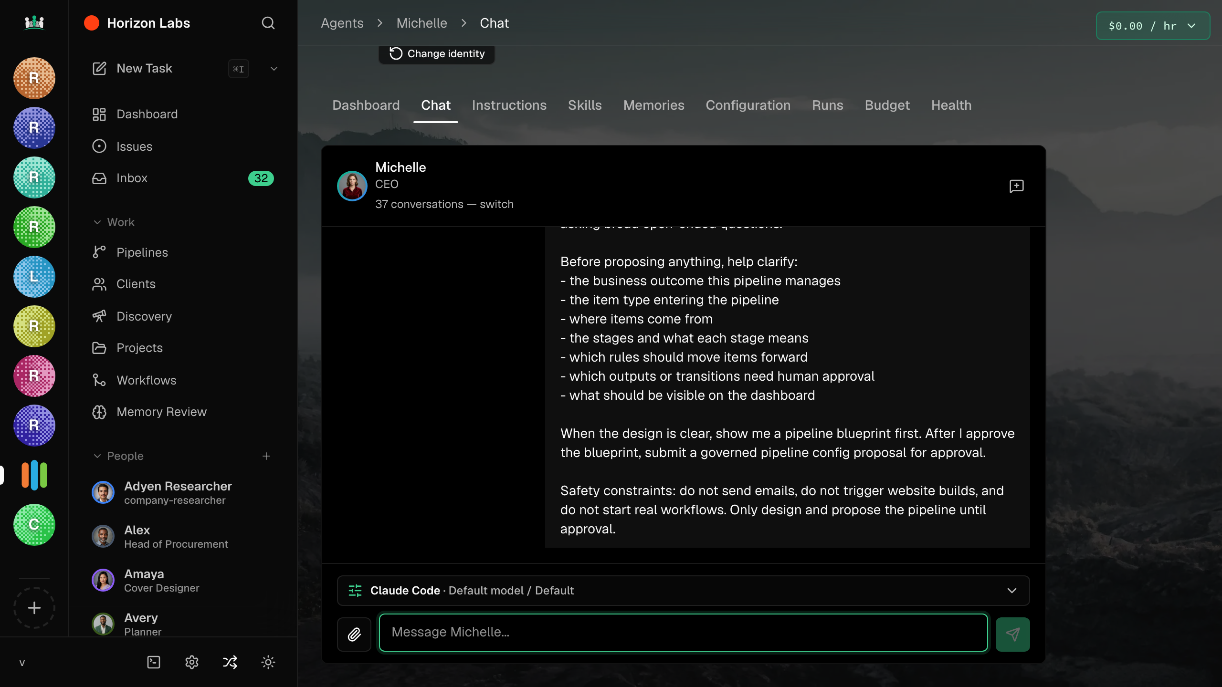This screenshot has width=1222, height=687.
Task: Click the Change identity button
Action: click(x=437, y=53)
